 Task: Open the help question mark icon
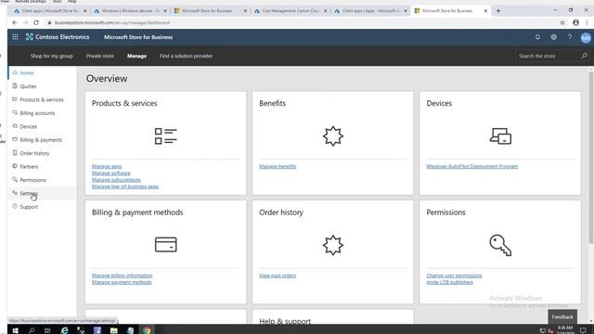pos(570,37)
